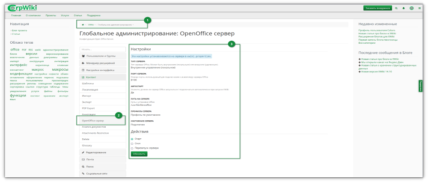Screen dimensions: 428x182
Task: Click the PDF tag
Action: tap(24, 50)
